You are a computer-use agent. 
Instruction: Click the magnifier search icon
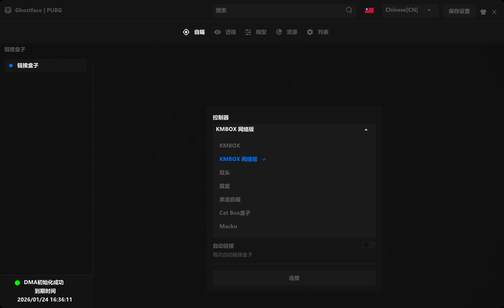pos(349,10)
